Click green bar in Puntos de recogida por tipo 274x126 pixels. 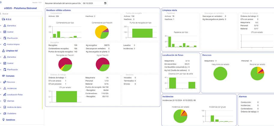pyautogui.click(x=142, y=33)
